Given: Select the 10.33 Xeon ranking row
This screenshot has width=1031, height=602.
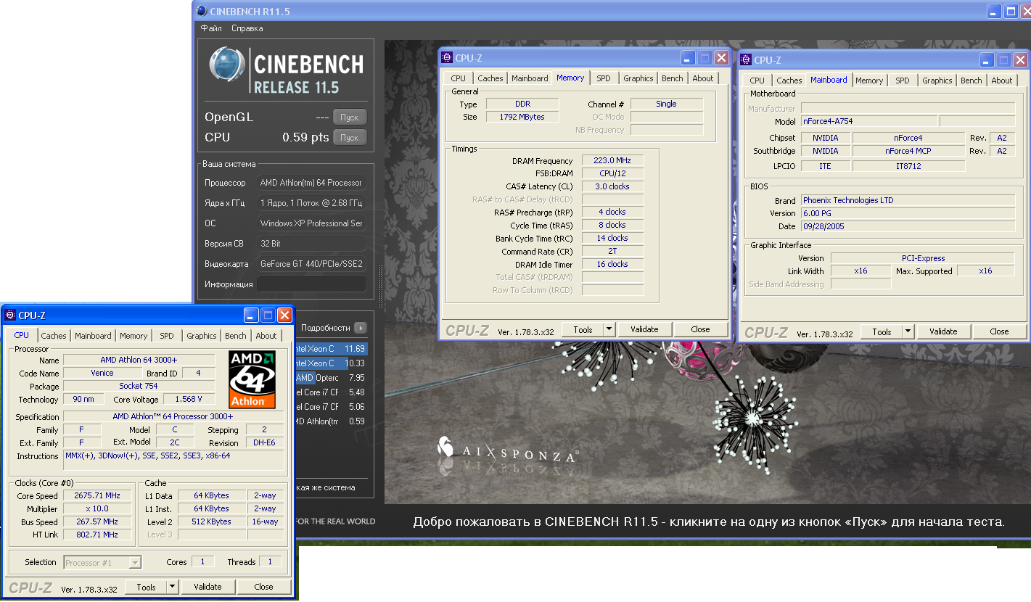Looking at the screenshot, I should [x=330, y=363].
